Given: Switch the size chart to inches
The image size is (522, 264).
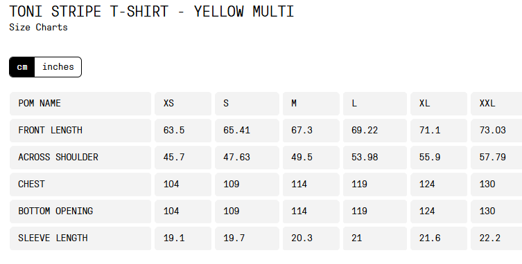Looking at the screenshot, I should tap(58, 67).
